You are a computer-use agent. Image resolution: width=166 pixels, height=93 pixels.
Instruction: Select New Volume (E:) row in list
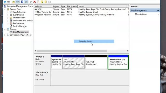tap(81, 12)
